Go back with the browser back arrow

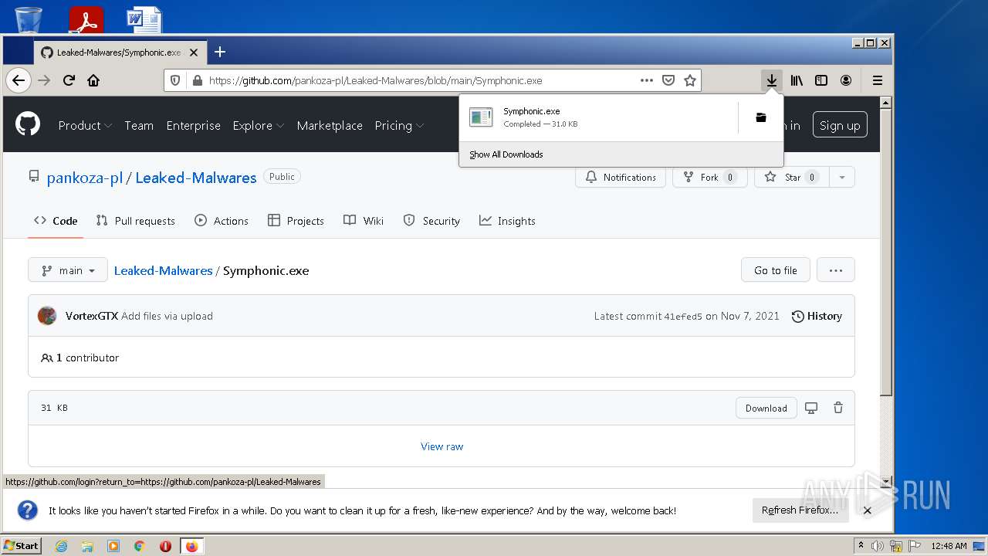(x=19, y=80)
